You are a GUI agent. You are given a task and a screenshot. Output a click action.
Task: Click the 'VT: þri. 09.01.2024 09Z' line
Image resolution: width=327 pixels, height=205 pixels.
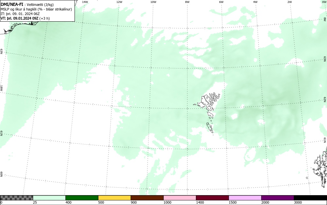click(20, 18)
